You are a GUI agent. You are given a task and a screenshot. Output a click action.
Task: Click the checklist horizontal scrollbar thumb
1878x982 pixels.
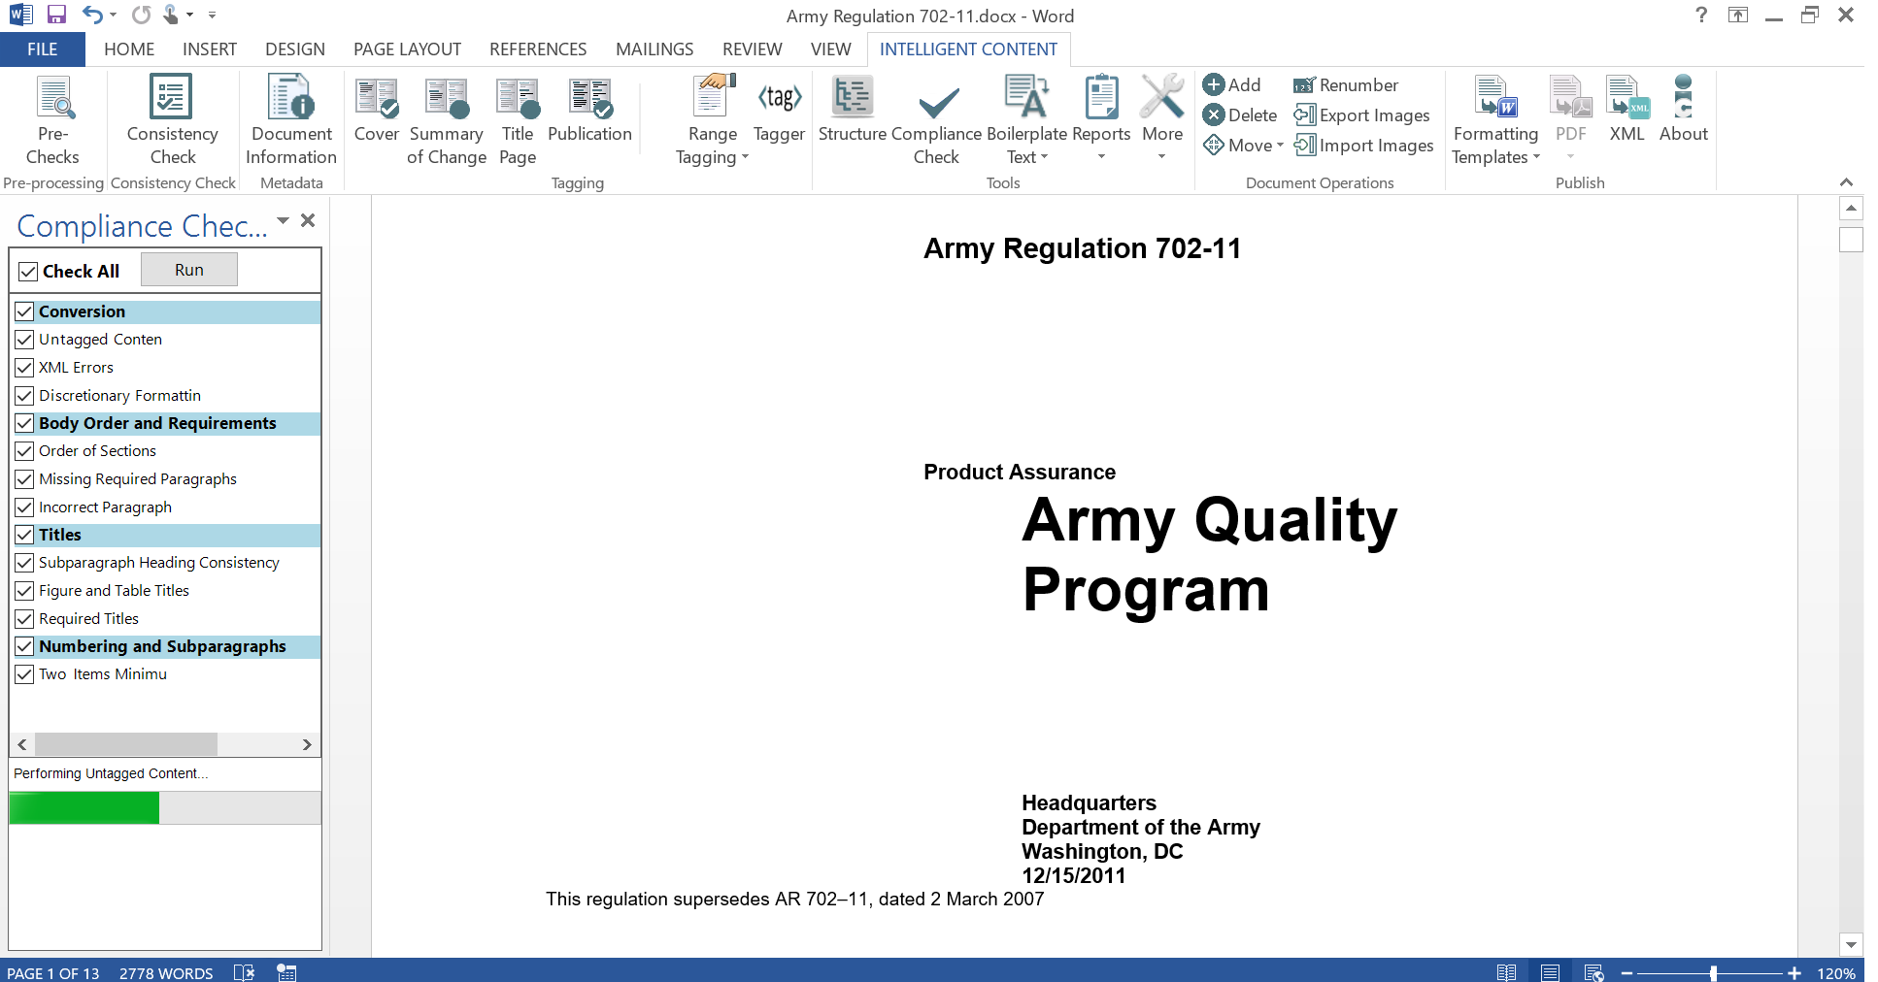[125, 744]
